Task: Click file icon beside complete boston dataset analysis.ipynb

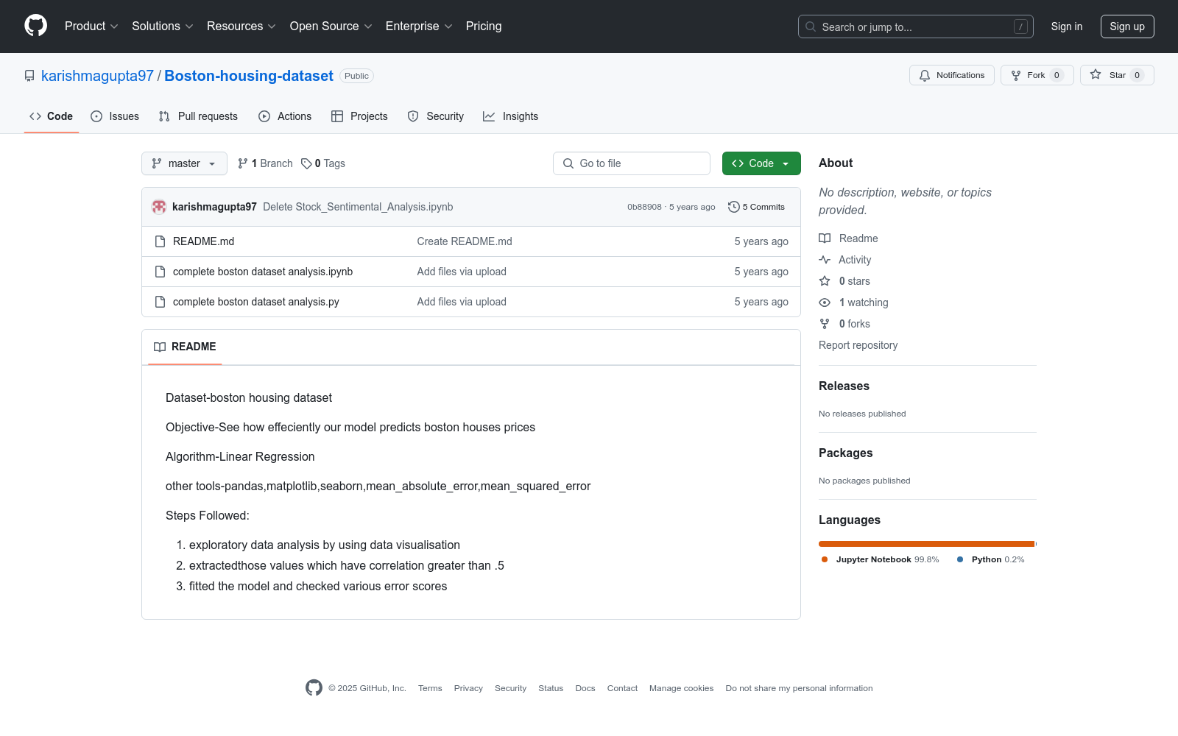Action: tap(160, 272)
